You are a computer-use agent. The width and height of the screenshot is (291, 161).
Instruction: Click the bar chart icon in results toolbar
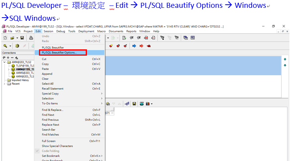click(148, 104)
